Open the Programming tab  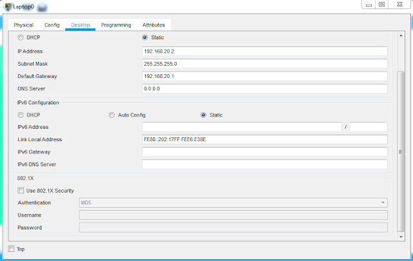click(x=116, y=25)
